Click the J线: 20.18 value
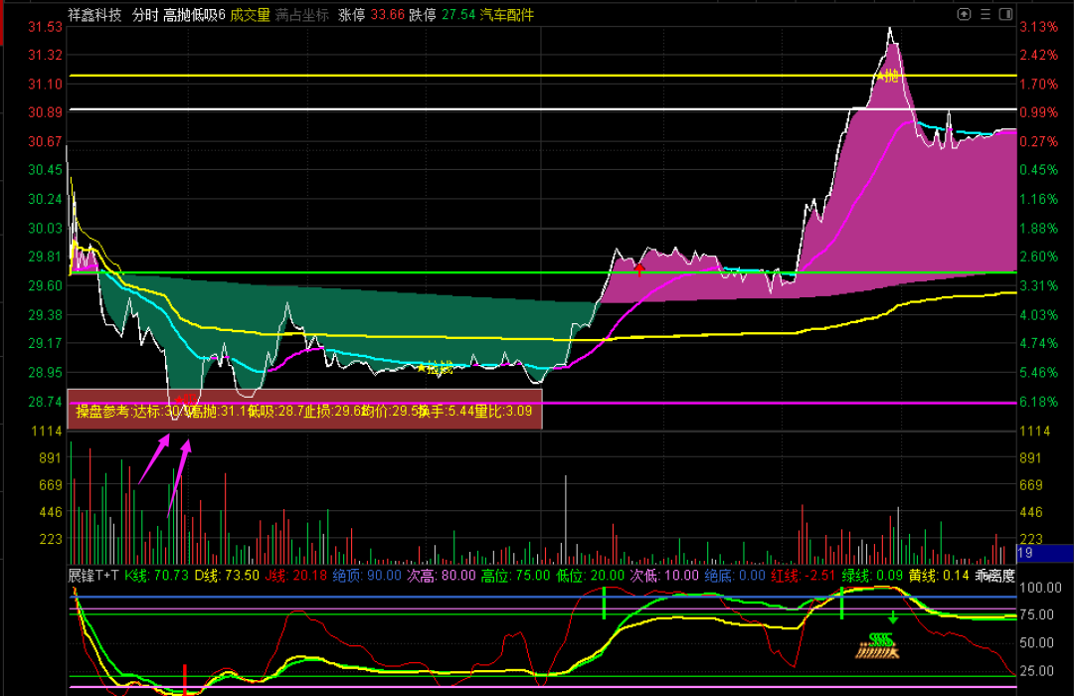 coord(296,576)
